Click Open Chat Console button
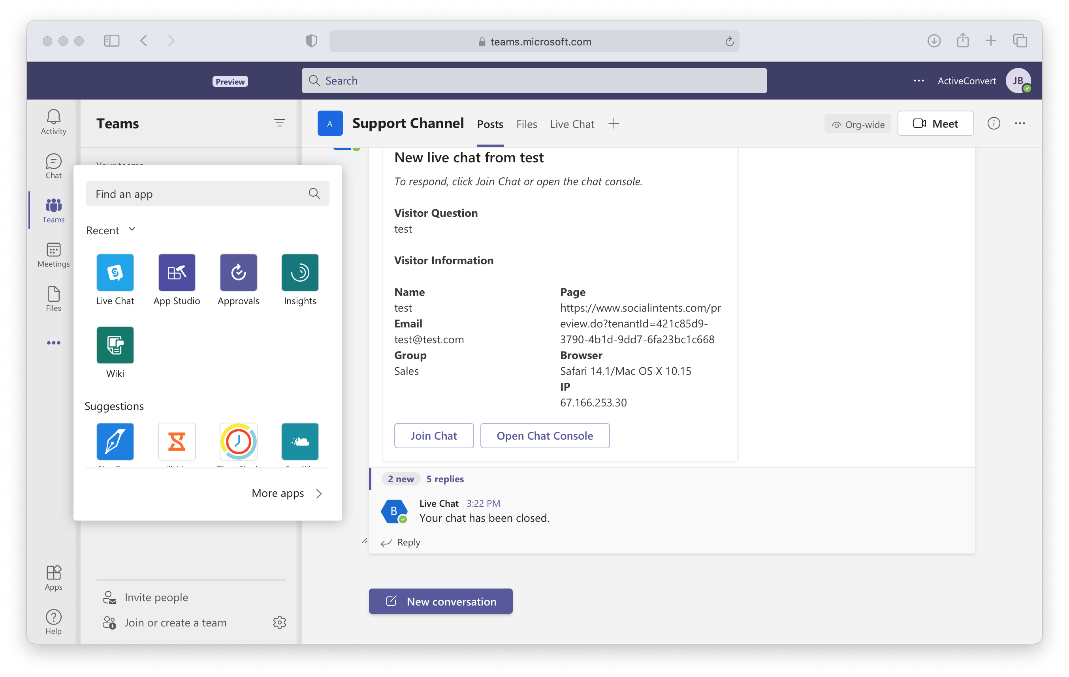 544,436
